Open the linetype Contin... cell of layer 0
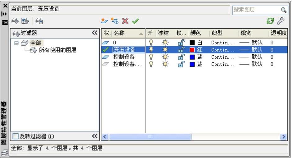 [x=223, y=42]
